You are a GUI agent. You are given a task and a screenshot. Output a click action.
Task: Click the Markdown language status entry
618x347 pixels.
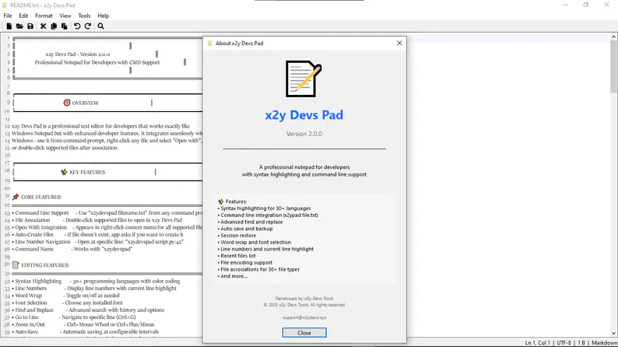tap(604, 342)
